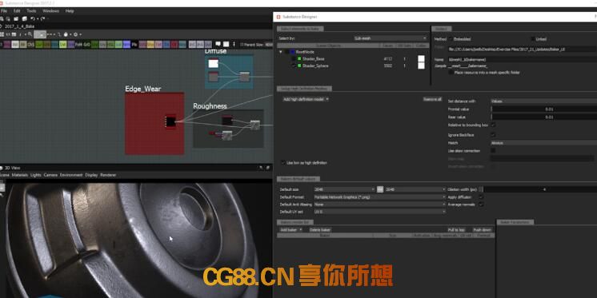Click the zoom magnifier in graph toolbar
Viewport: 597px width, 298px height.
click(30, 34)
